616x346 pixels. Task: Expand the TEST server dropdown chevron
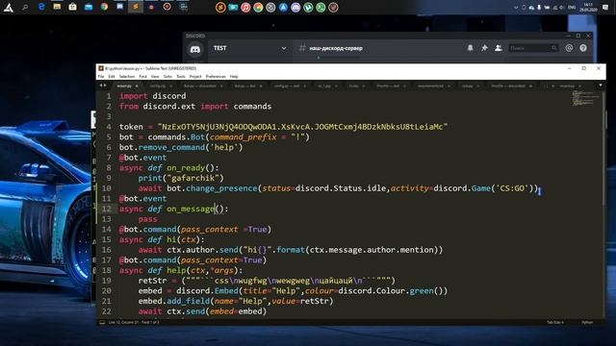[284, 48]
